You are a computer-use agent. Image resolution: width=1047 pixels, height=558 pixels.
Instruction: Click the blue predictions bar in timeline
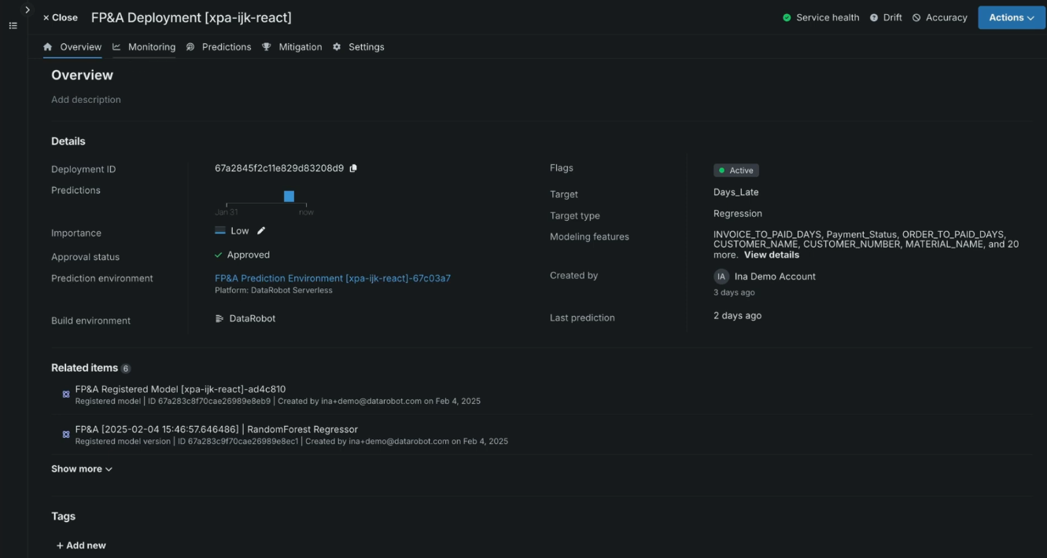click(x=289, y=196)
